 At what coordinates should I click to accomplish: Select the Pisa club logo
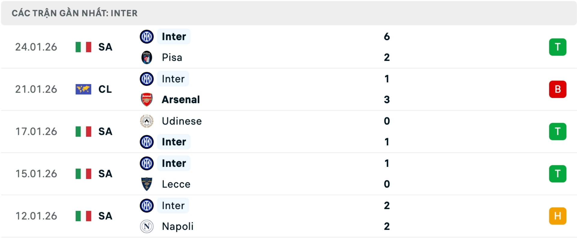(147, 57)
